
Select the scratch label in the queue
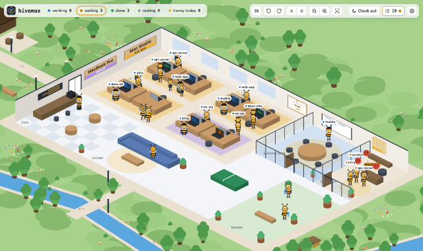[356, 155]
